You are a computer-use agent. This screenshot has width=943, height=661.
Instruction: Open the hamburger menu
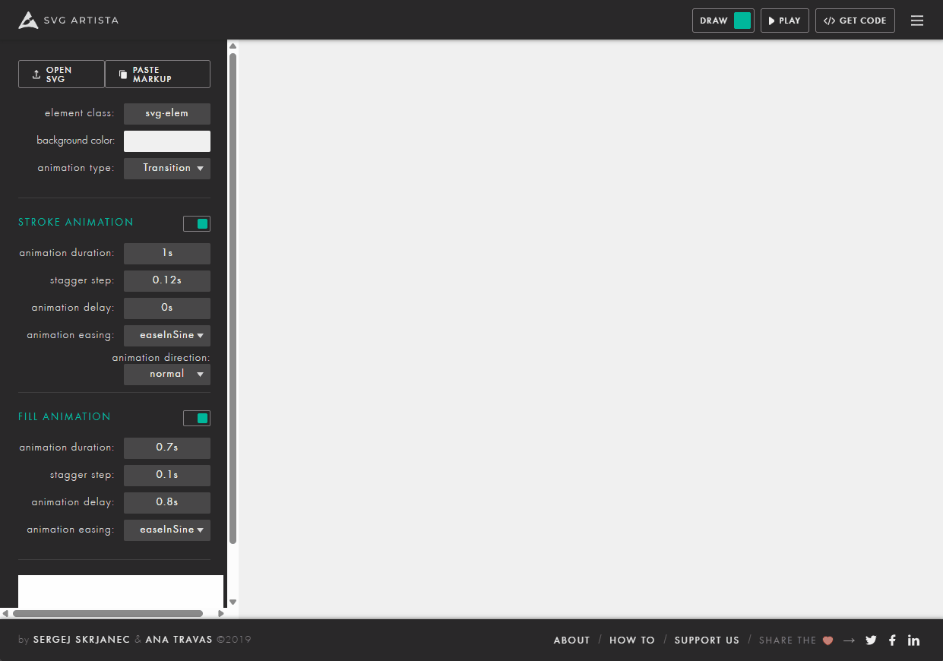click(917, 21)
